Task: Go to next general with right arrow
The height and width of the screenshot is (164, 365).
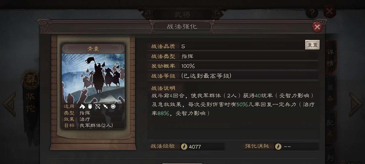Action: point(356,104)
